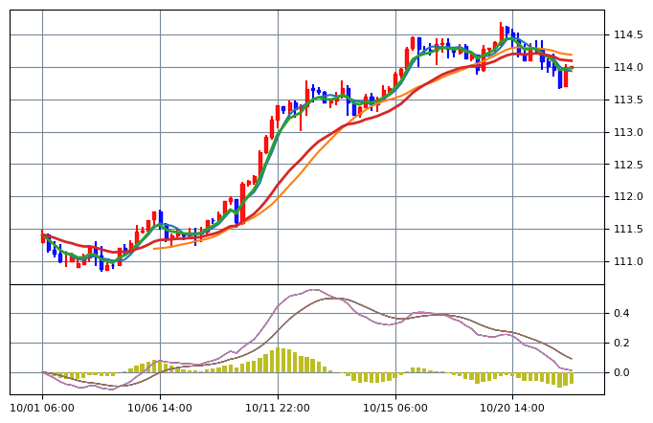Click the 113.0 price axis label
Image resolution: width=653 pixels, height=423 pixels.
pyautogui.click(x=626, y=133)
